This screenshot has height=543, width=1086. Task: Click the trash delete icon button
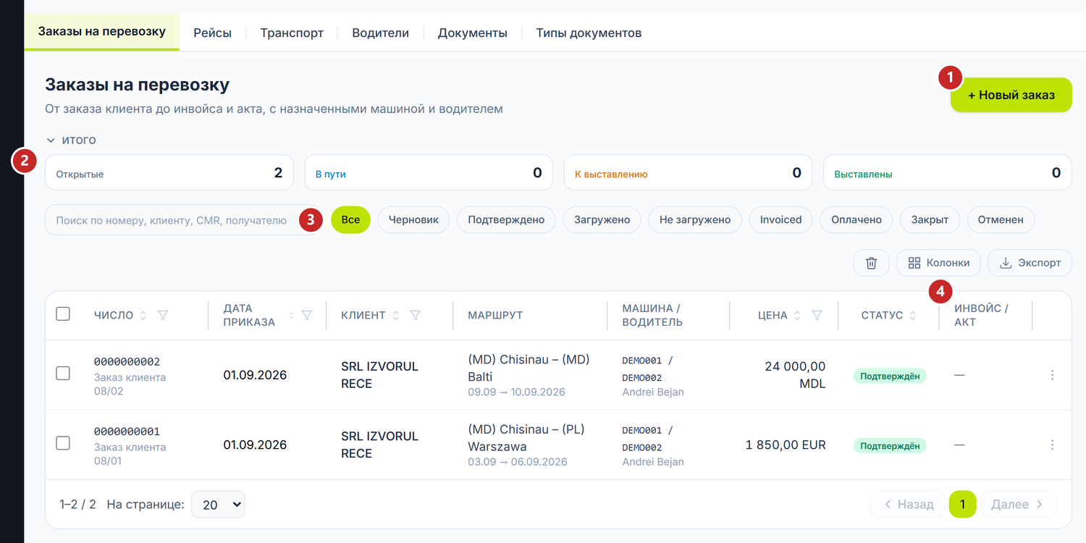(871, 263)
